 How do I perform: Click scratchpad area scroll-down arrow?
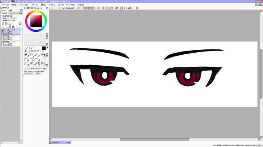point(47,45)
